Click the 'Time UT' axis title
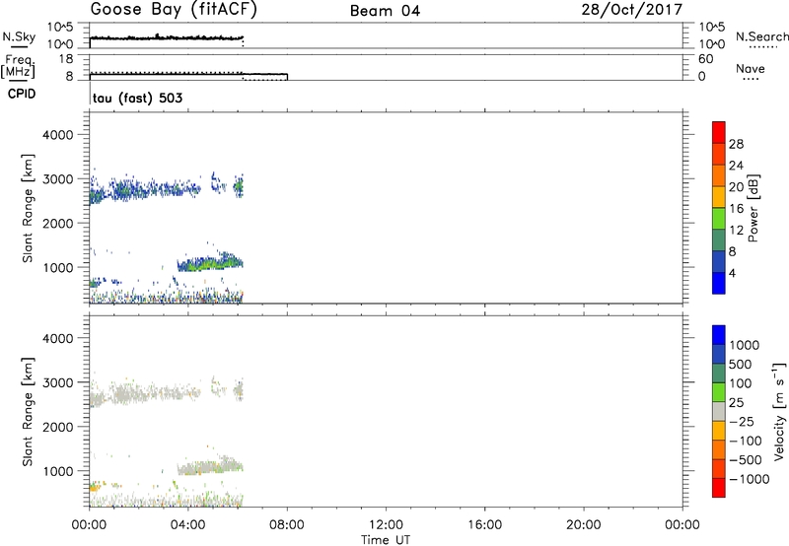The image size is (789, 546). click(x=386, y=539)
